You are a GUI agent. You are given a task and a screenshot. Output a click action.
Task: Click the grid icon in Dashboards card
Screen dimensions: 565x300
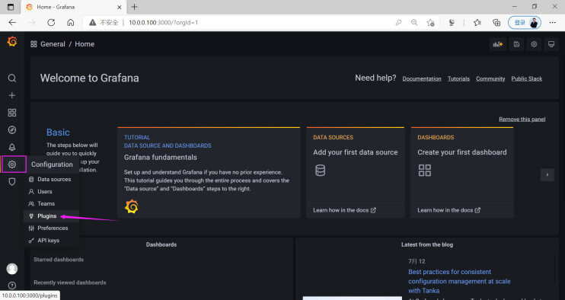pyautogui.click(x=424, y=170)
